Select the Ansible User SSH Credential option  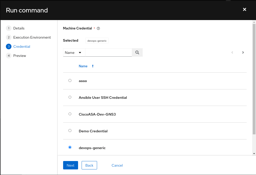70,97
